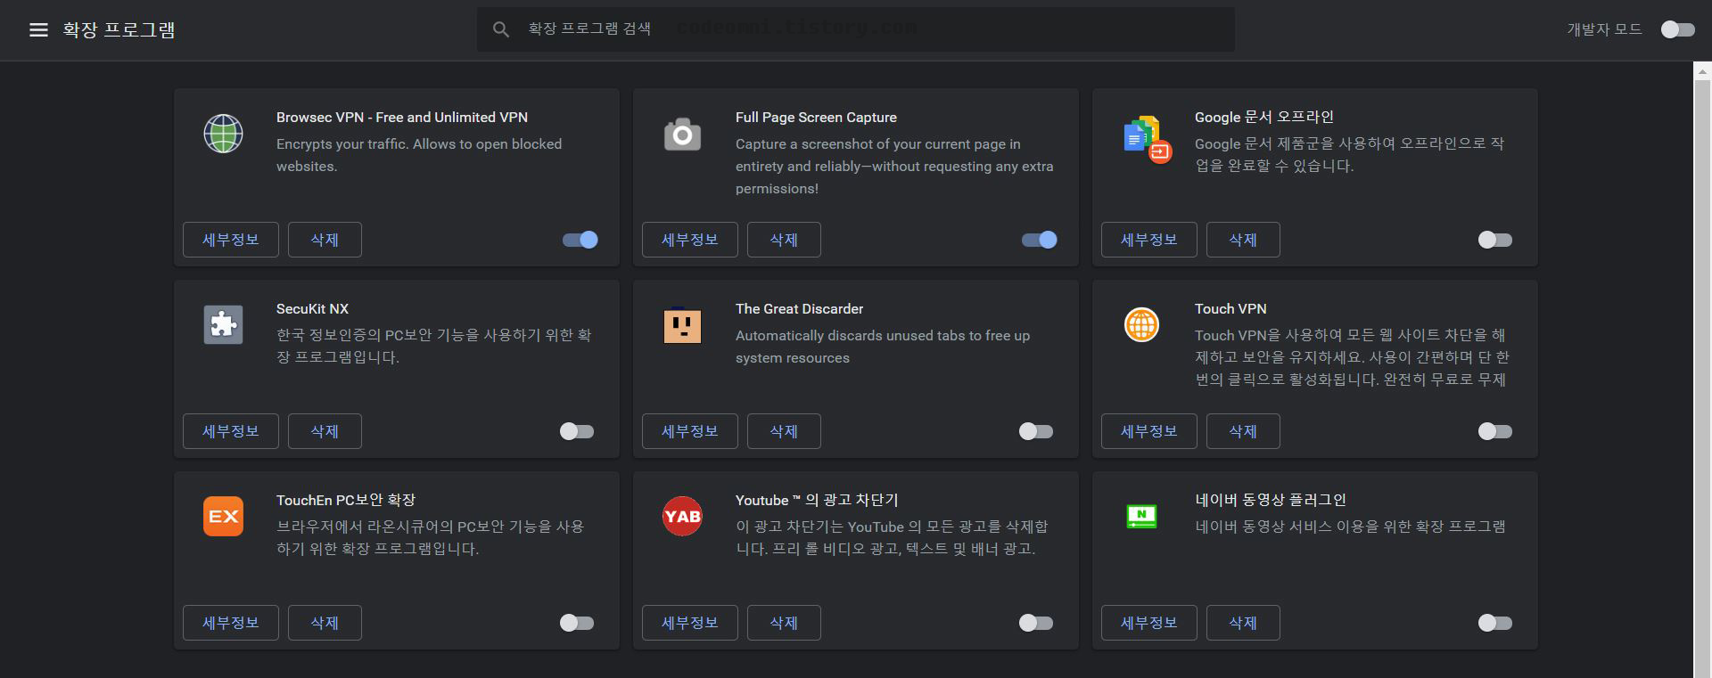Click the search magnifier icon

click(501, 29)
